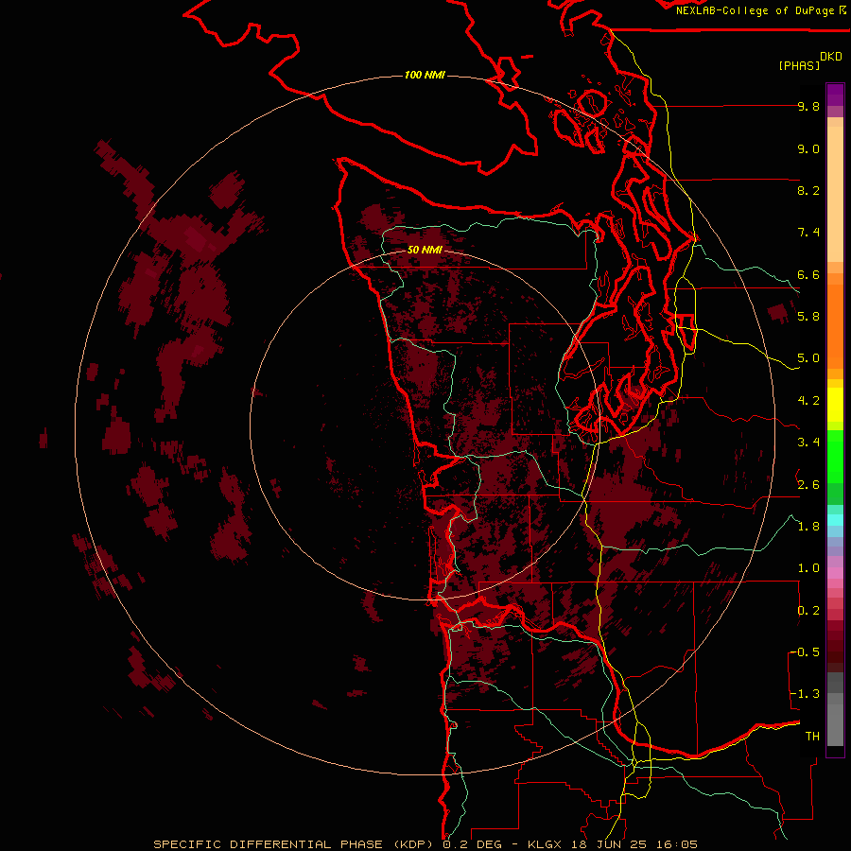Click the 4.2 scale value
Image resolution: width=851 pixels, height=851 pixels.
pyautogui.click(x=808, y=401)
